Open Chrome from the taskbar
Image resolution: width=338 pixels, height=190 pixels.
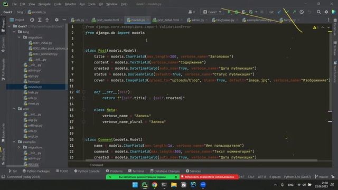(x=154, y=185)
